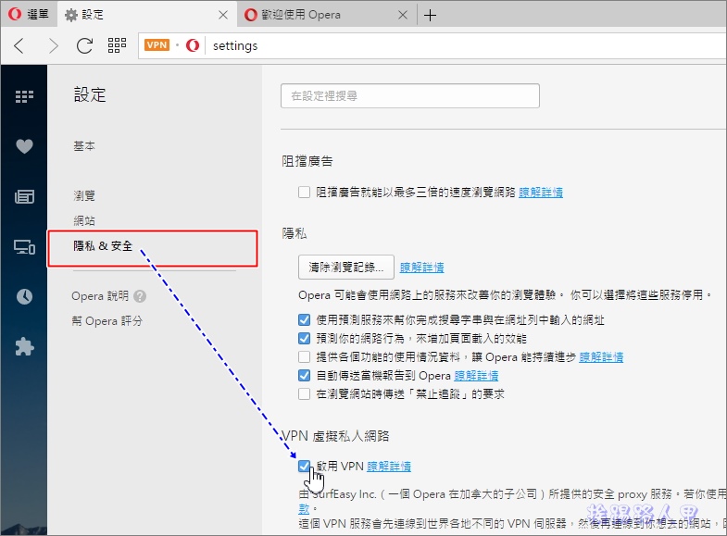Screen dimensions: 727x536
Task: Open 瞭解詳情 link for crash reports
Action: point(476,376)
